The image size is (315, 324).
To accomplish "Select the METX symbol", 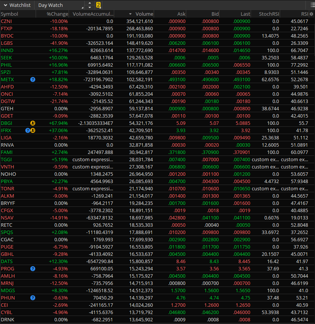I will coord(7,80).
